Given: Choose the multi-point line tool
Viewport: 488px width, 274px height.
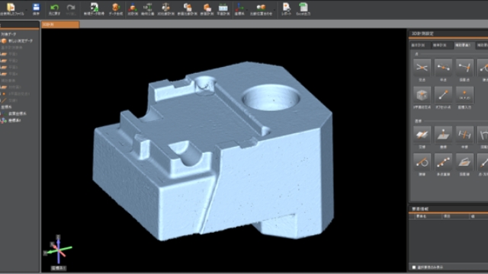Looking at the screenshot, I should (443, 162).
